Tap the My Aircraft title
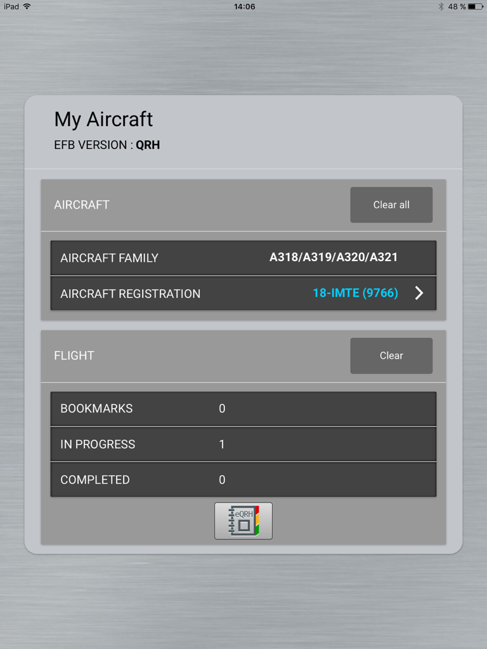Viewport: 487px width, 649px height. [x=103, y=119]
